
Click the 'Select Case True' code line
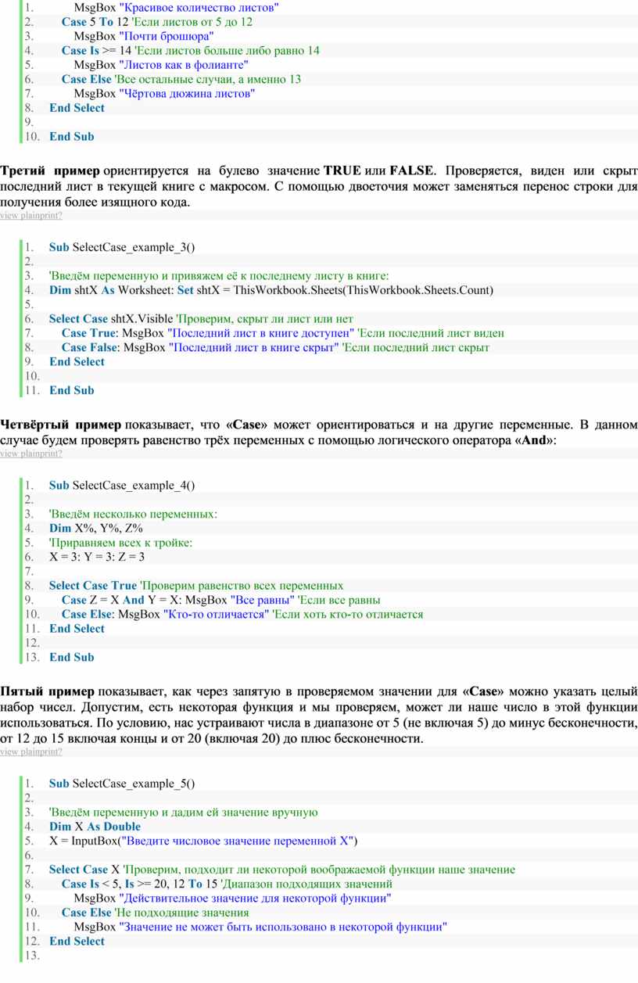(195, 586)
